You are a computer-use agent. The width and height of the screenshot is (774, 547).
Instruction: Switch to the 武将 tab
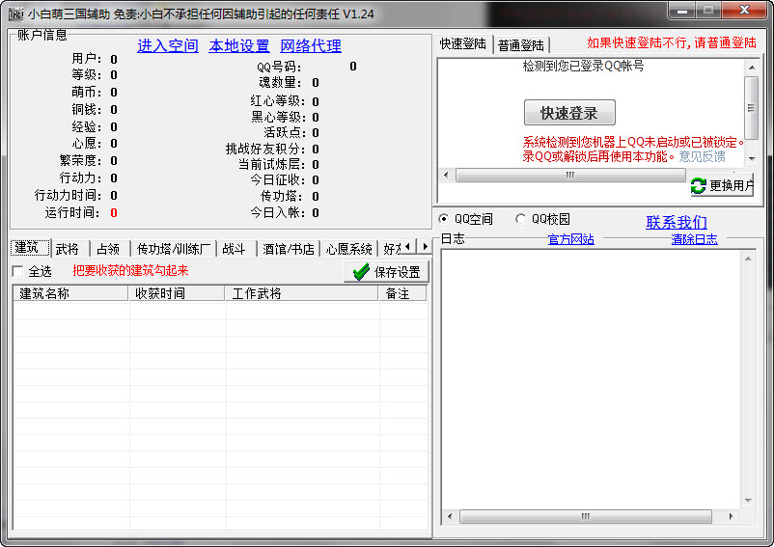(x=68, y=249)
